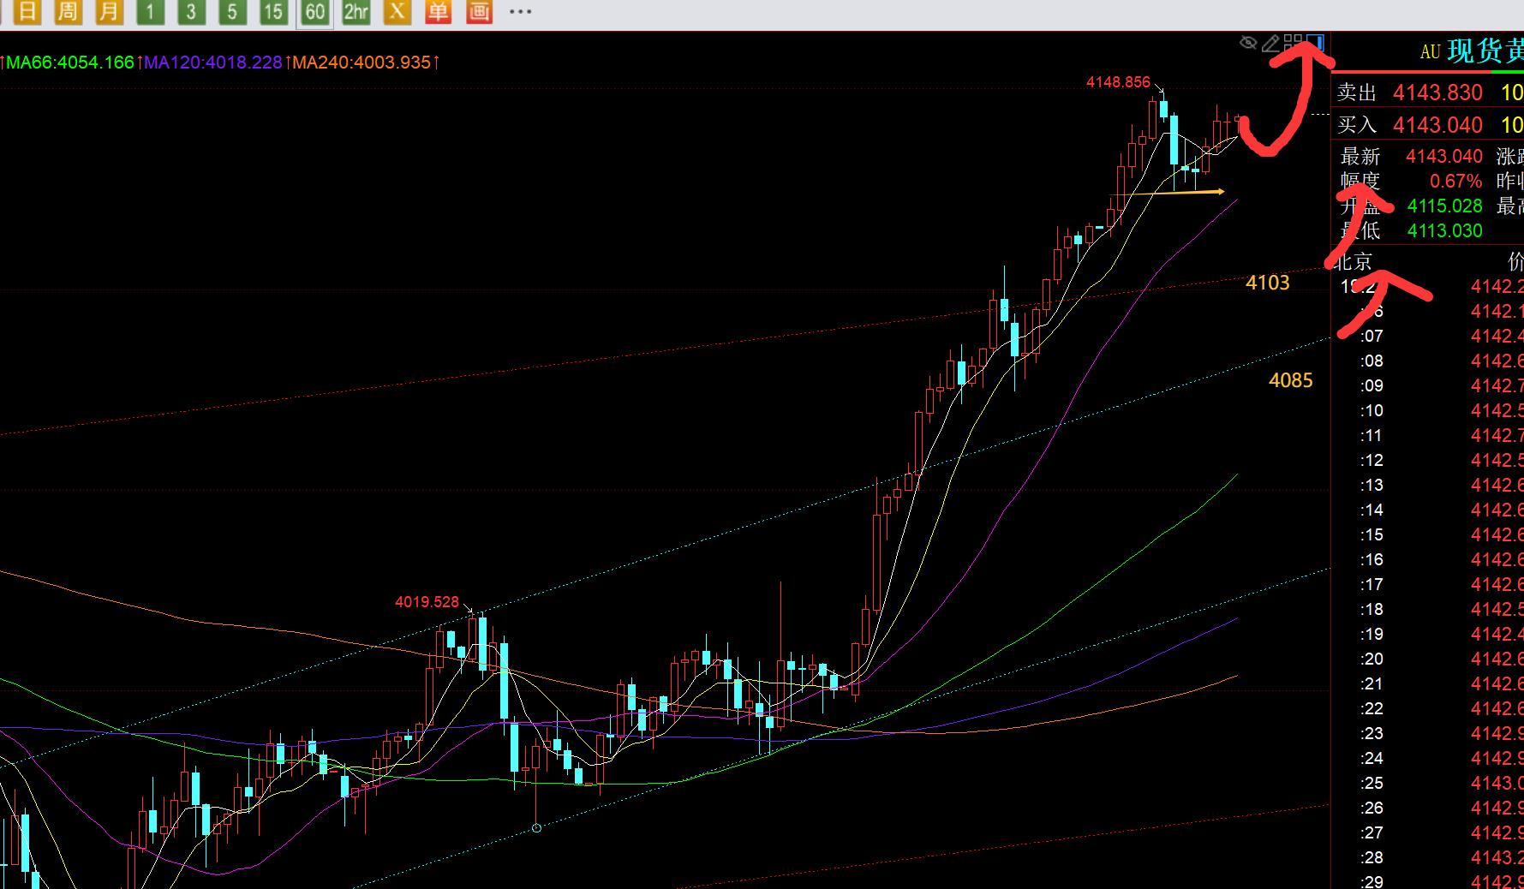Viewport: 1524px width, 889px height.
Task: Open the three-dots more options menu
Action: click(520, 11)
